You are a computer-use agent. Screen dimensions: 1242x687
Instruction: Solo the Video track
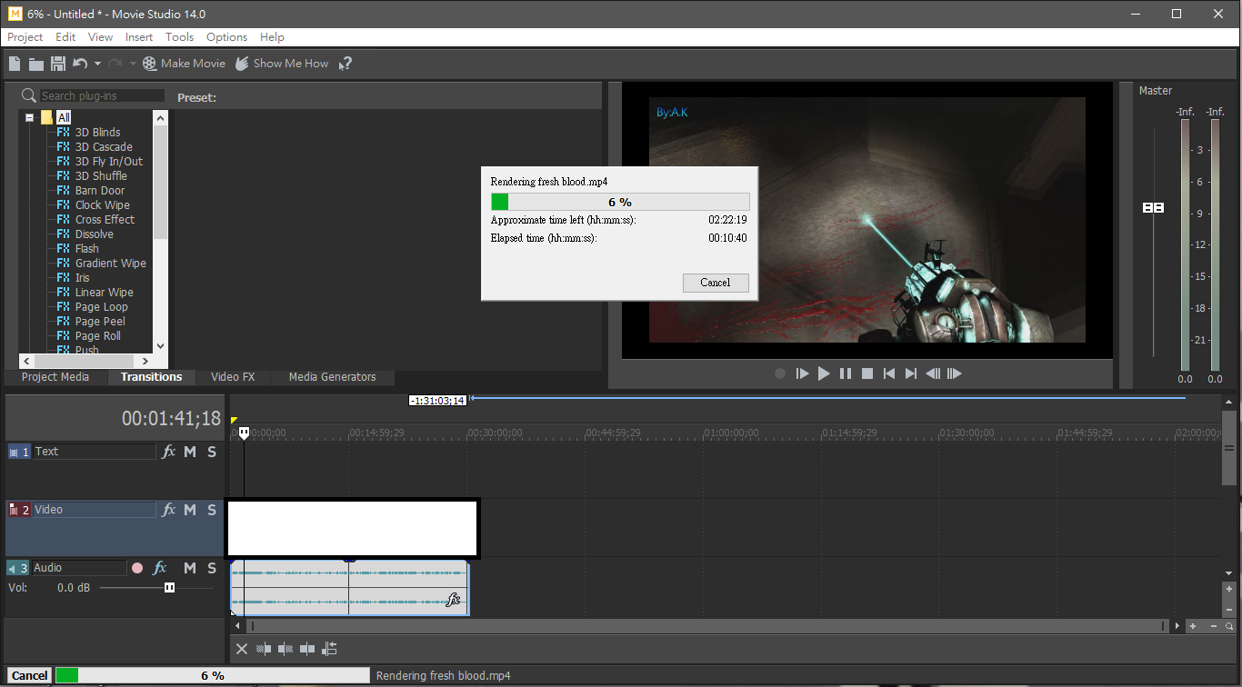pyautogui.click(x=212, y=510)
